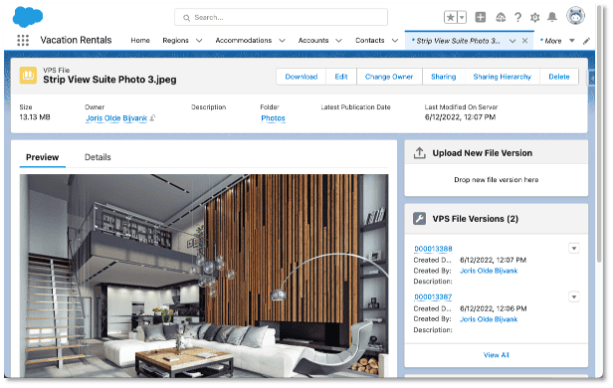This screenshot has width=613, height=388.
Task: Open Created By link for version 00013387
Action: coord(489,319)
